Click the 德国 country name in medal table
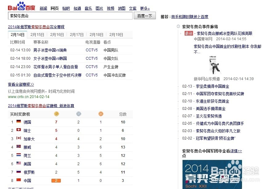Viewport: 275px width, 189px height. coord(27,122)
